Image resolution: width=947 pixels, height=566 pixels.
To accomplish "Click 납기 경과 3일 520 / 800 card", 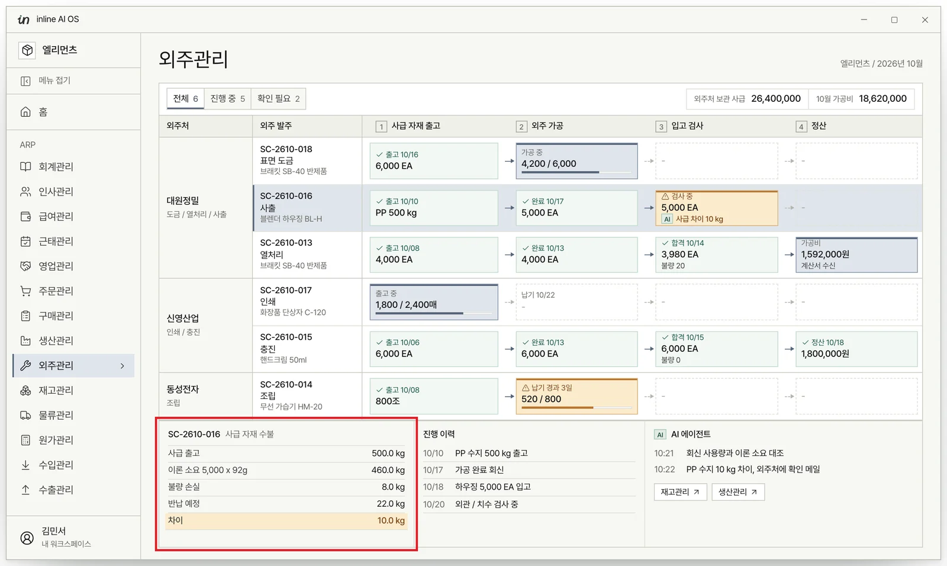I will point(576,396).
